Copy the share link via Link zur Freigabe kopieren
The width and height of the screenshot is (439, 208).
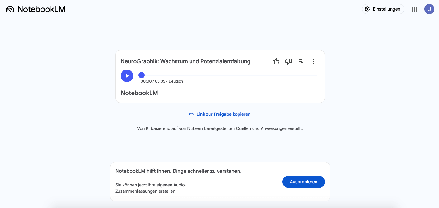click(219, 114)
